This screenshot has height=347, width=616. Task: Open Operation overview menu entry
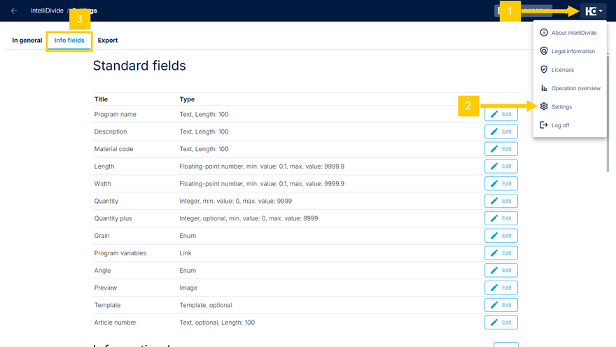570,88
